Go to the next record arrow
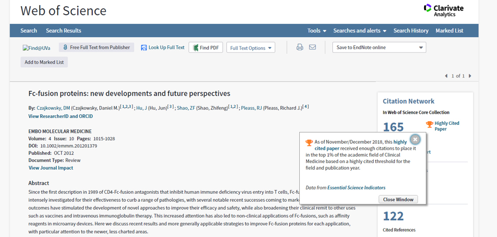 tap(470, 76)
